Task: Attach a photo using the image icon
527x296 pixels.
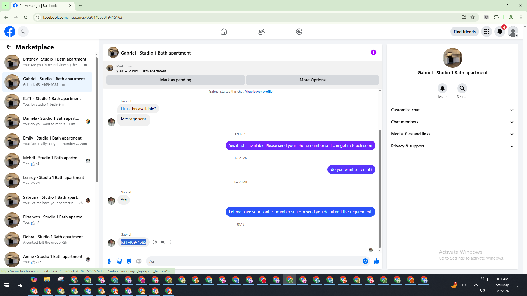Action: (119, 261)
